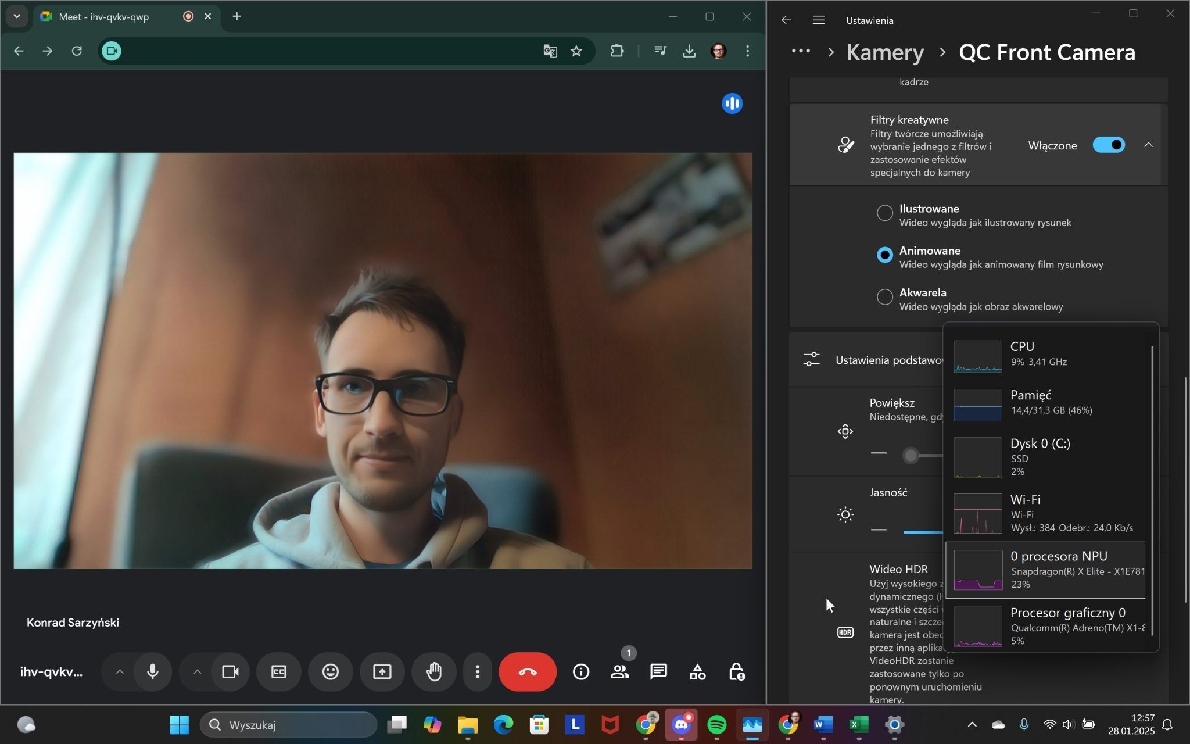Go to Kamery breadcrumb link

885,52
